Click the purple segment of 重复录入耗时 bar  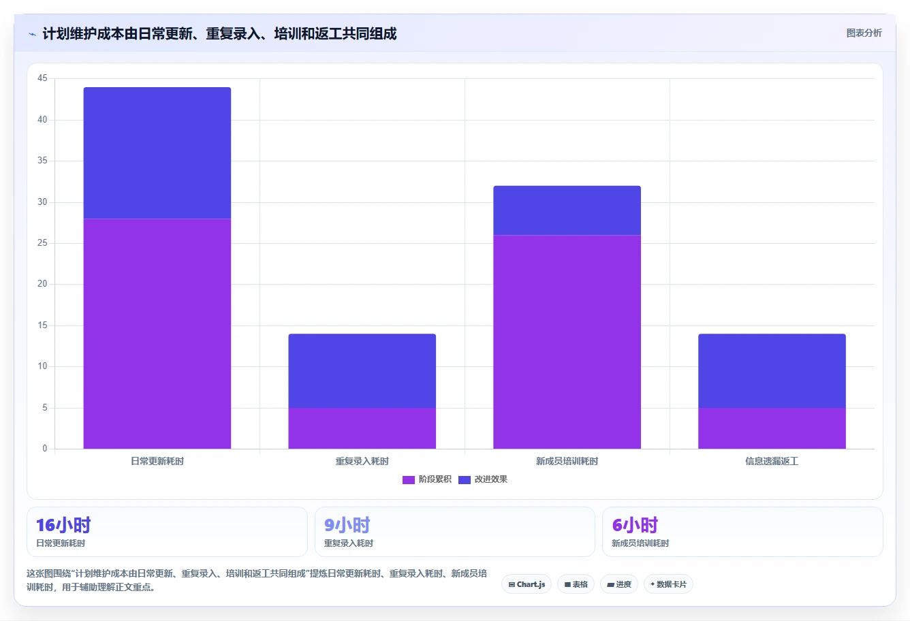pos(362,428)
